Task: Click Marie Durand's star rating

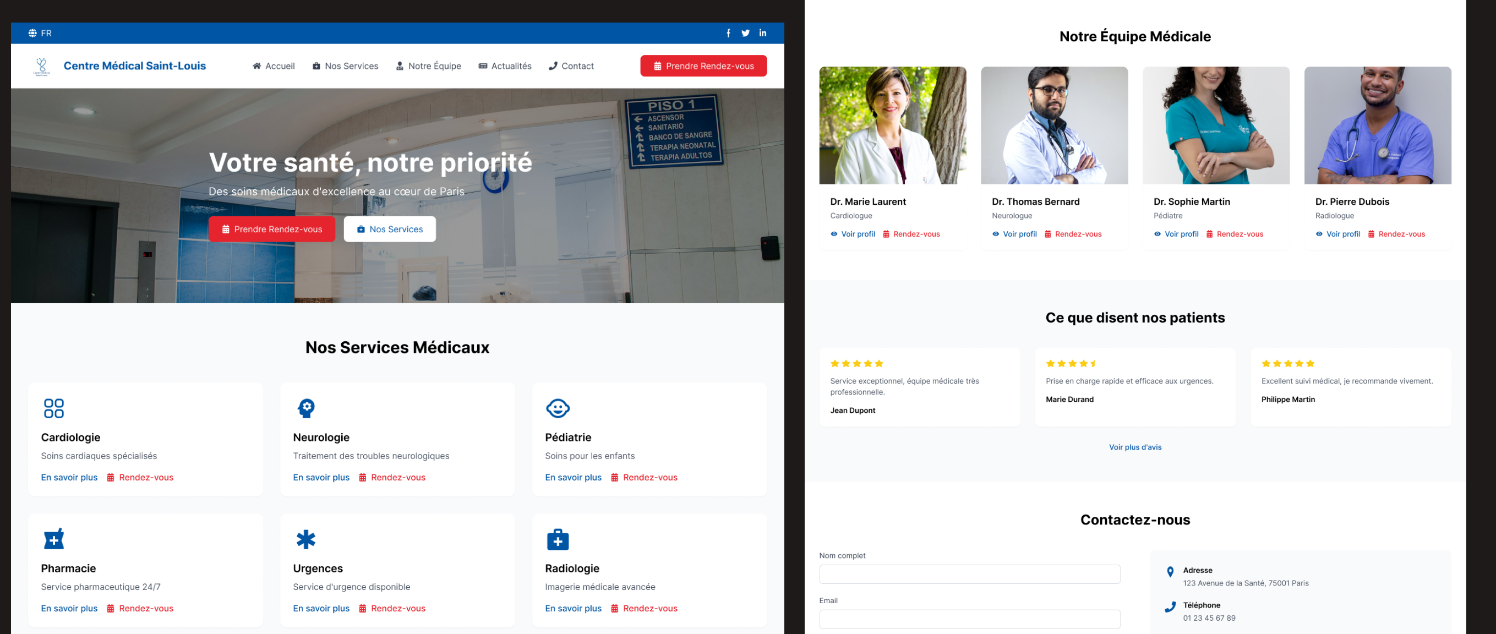Action: tap(1072, 363)
